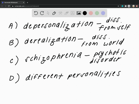Open the round white extension icon

129,6
